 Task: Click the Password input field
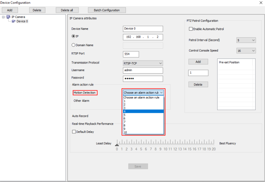coord(143,79)
